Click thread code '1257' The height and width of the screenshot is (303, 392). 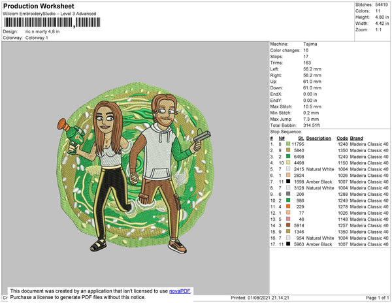pos(343,225)
